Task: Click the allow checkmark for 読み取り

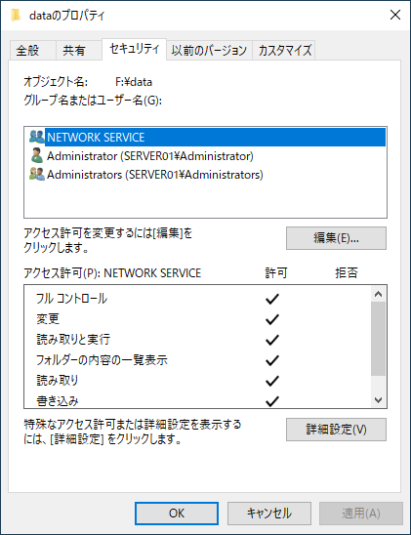Action: 272,381
